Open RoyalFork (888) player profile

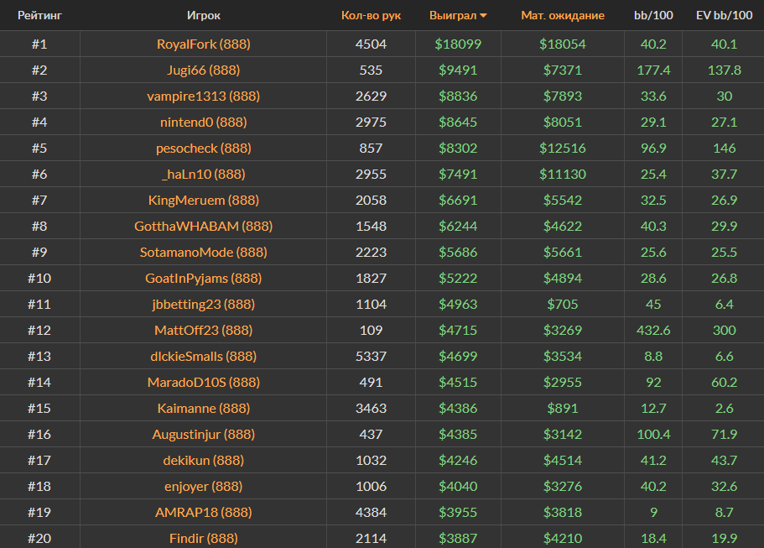204,44
